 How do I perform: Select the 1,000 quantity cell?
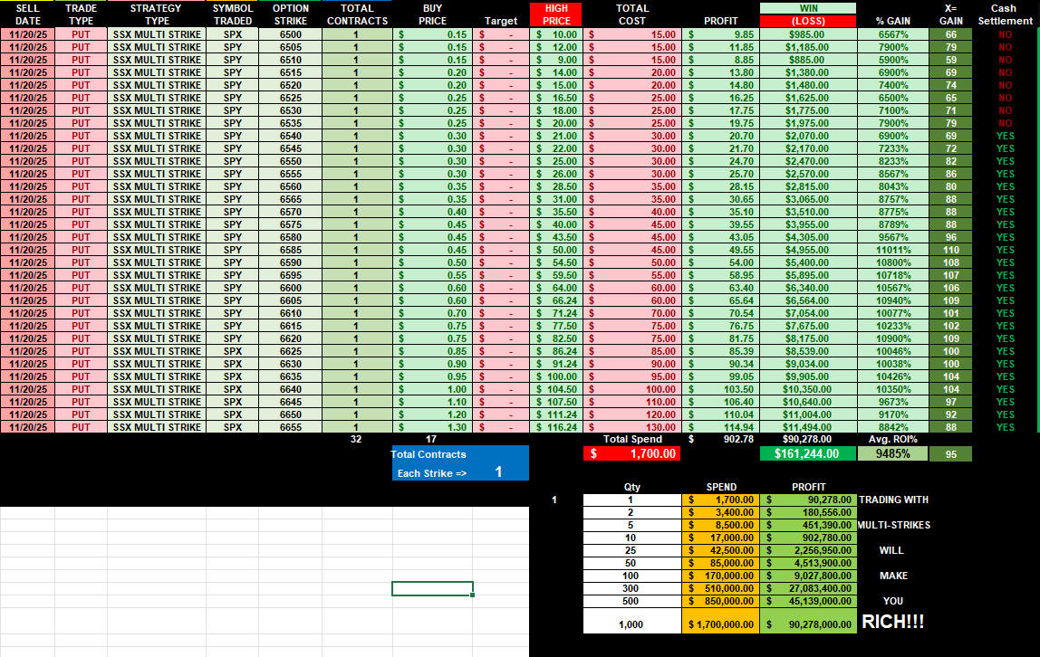click(x=631, y=624)
